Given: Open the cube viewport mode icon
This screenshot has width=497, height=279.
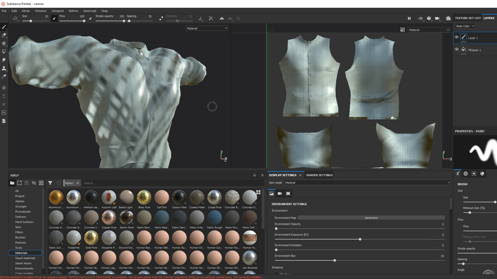Looking at the screenshot, I should (x=429, y=18).
